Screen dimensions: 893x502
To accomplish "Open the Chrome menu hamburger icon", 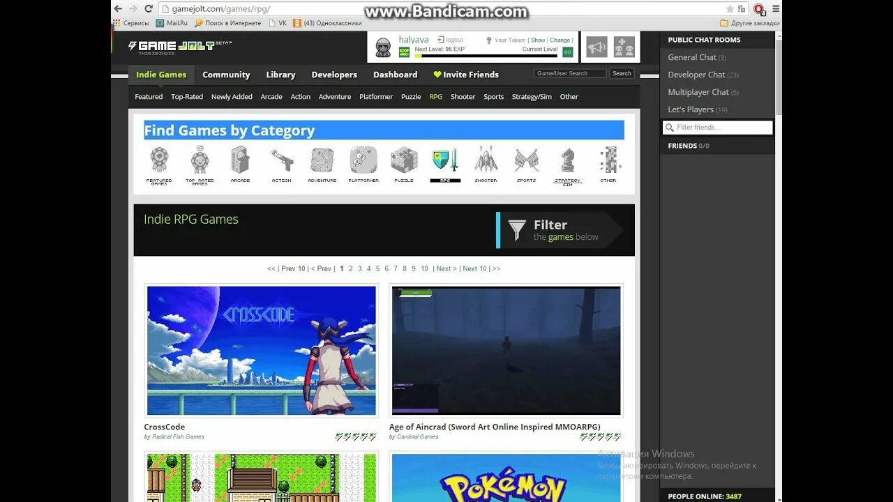I will [x=776, y=8].
